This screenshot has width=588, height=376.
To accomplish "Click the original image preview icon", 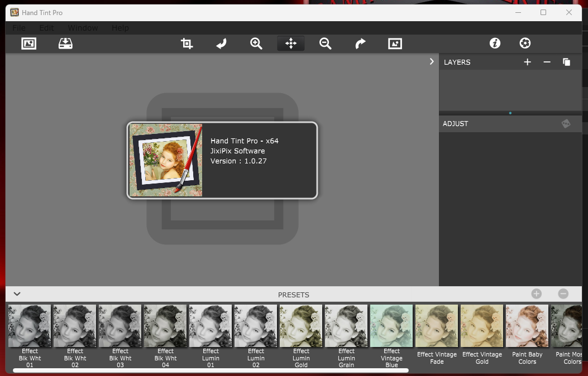I will (x=395, y=44).
